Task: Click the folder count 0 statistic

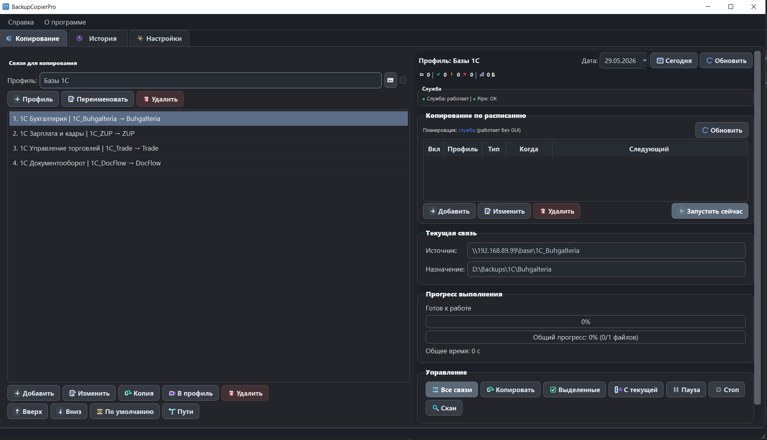Action: (x=425, y=75)
